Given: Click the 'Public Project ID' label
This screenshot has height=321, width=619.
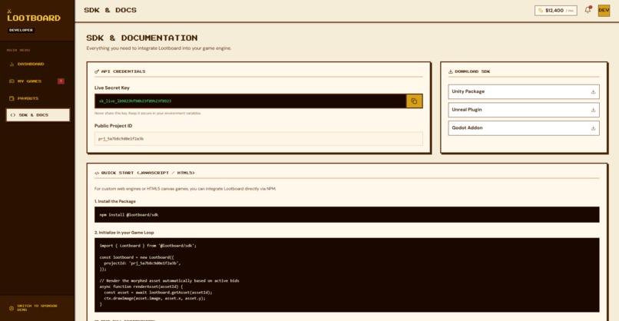Looking at the screenshot, I should (x=114, y=125).
